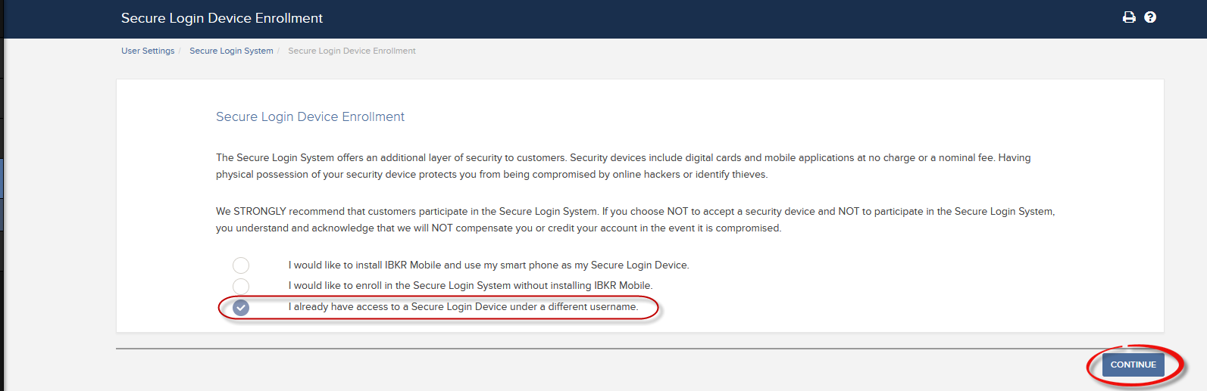The image size is (1207, 391).
Task: Click label 'enroll in the Secure Login System without installing'
Action: pos(471,286)
